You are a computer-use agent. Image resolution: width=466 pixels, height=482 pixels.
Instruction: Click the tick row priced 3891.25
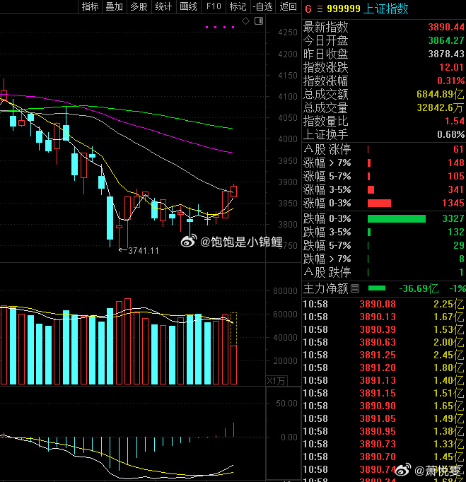coord(383,355)
